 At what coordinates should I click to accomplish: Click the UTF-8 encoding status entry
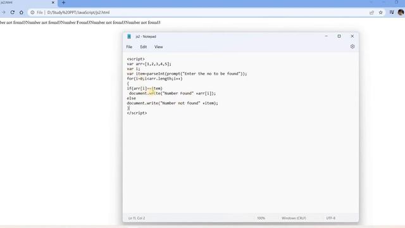330,218
